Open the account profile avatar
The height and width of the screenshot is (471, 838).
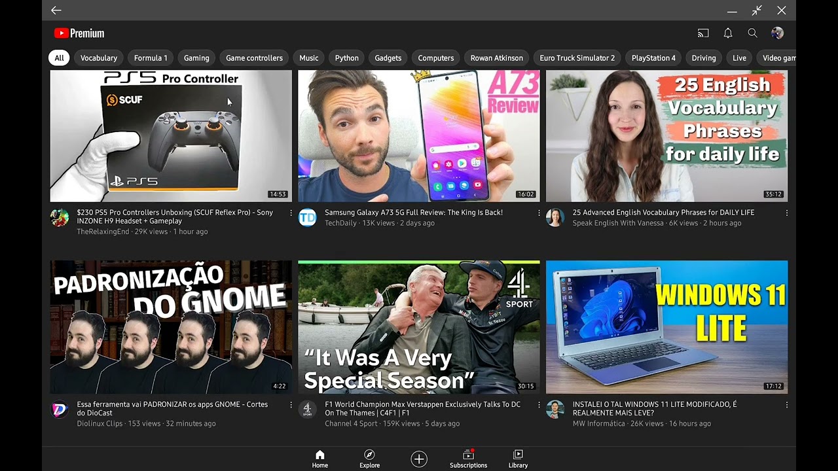point(777,33)
